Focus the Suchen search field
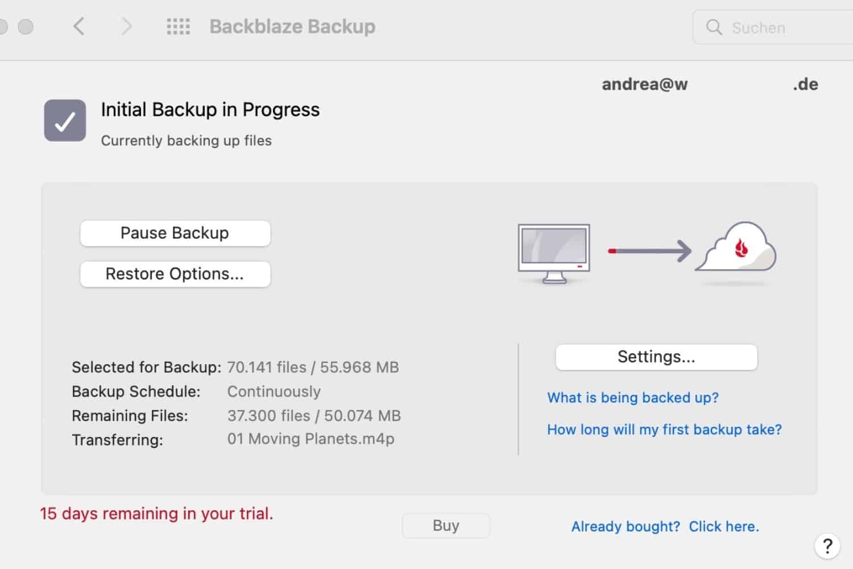 click(x=773, y=27)
